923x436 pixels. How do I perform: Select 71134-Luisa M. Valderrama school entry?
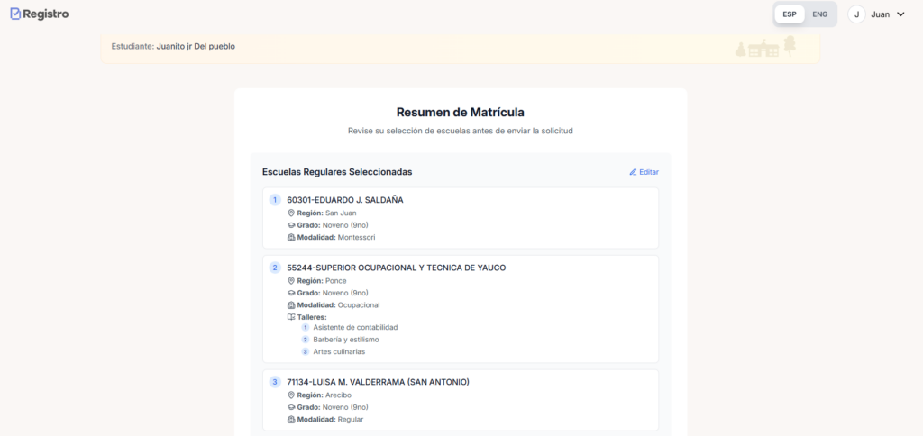(378, 382)
